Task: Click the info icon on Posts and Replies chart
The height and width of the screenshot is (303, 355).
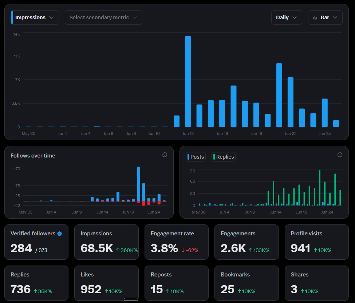Action: tap(340, 155)
